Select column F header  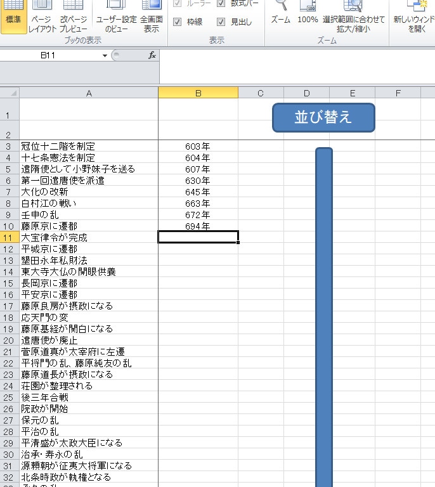click(x=398, y=93)
